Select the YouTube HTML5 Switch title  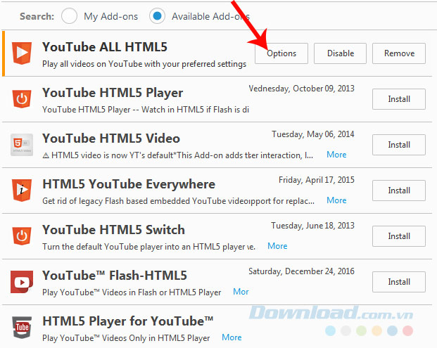point(114,230)
